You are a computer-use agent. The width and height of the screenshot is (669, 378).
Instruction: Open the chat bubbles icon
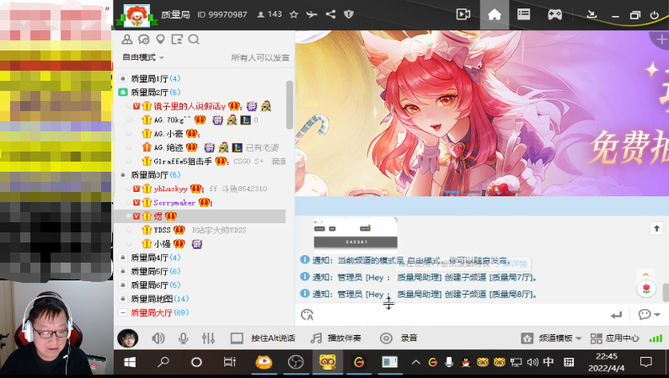point(144,40)
